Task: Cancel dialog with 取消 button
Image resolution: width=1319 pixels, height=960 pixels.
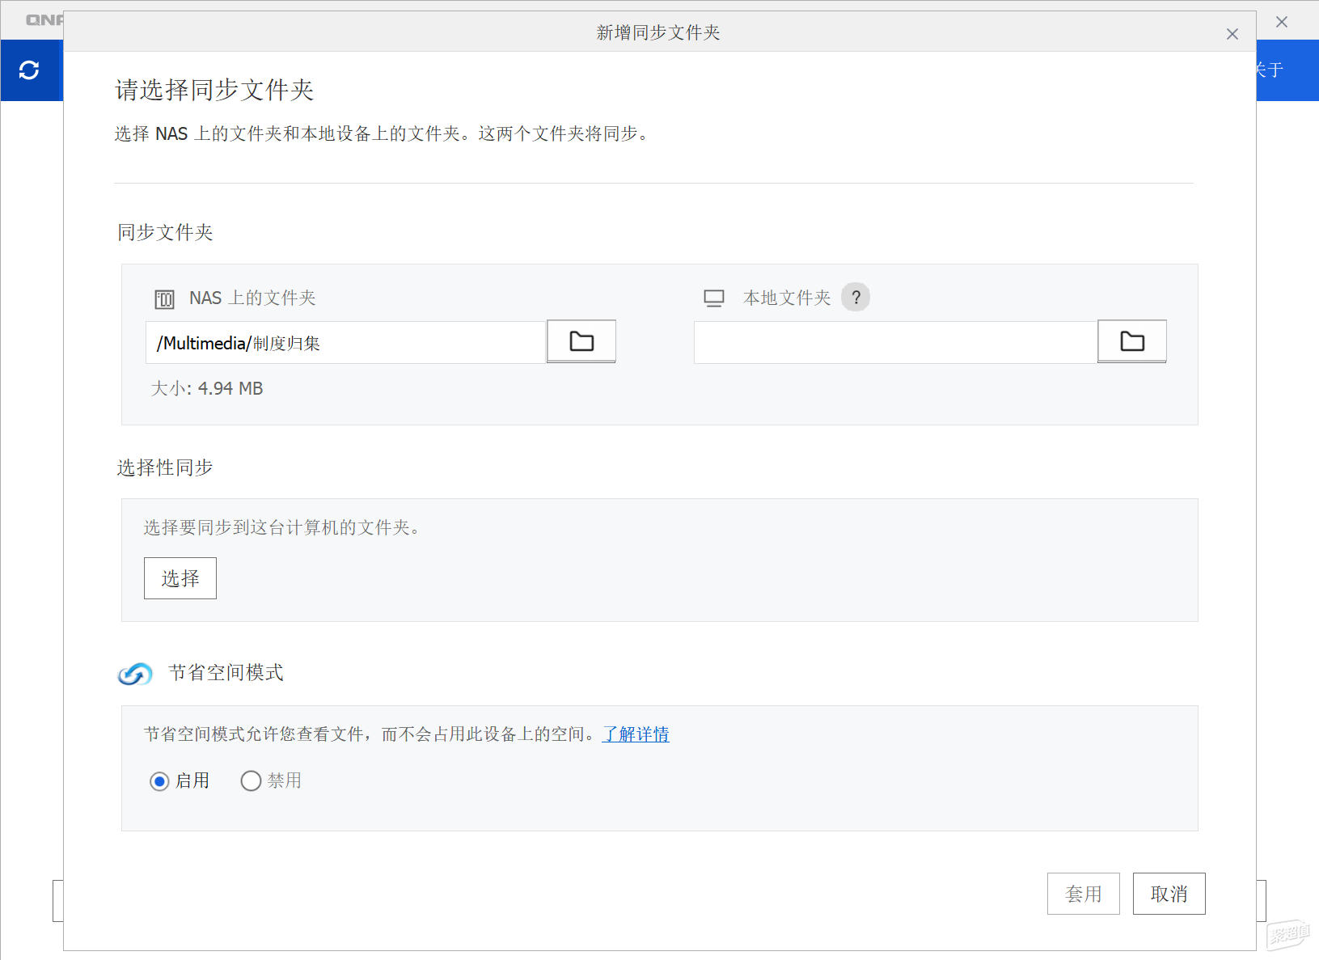Action: point(1169,894)
